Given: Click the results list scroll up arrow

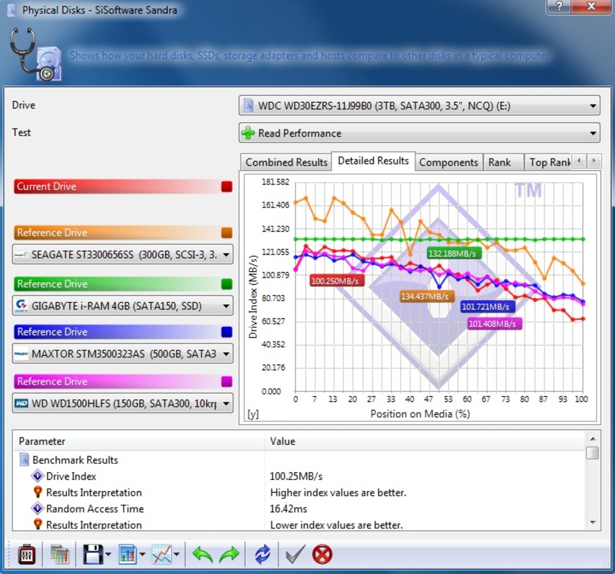Looking at the screenshot, I should [x=593, y=438].
